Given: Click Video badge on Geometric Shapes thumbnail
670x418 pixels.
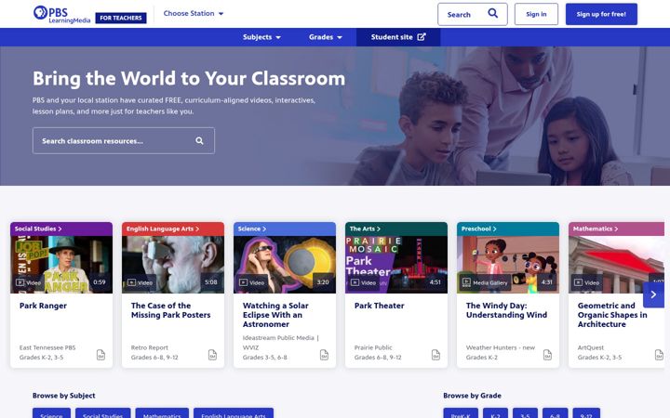Looking at the screenshot, I should [x=587, y=282].
